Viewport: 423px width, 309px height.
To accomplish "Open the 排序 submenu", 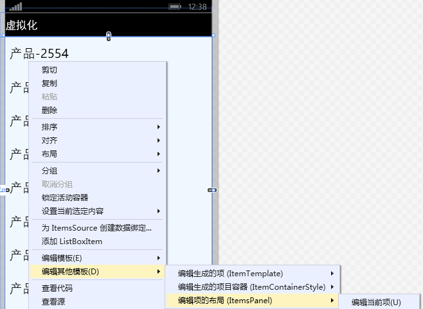I will [97, 127].
